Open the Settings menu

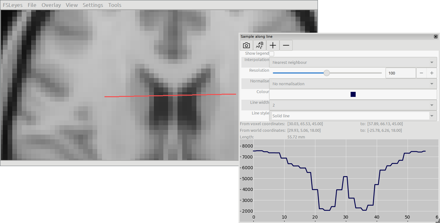[x=93, y=5]
